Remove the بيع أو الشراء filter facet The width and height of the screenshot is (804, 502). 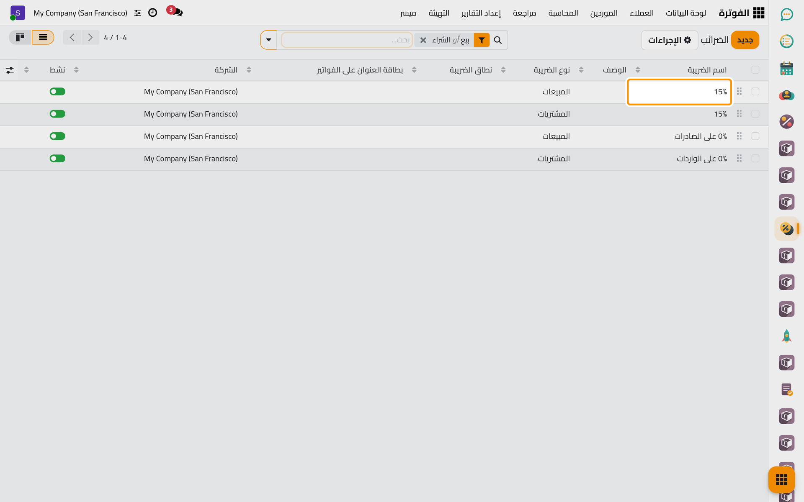[x=423, y=40]
